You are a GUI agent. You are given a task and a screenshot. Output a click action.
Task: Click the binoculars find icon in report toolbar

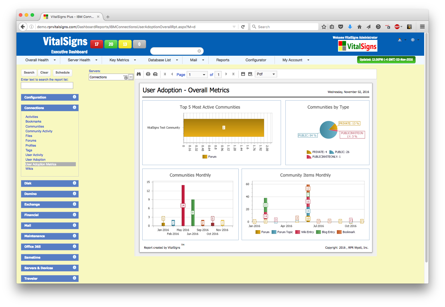[139, 74]
